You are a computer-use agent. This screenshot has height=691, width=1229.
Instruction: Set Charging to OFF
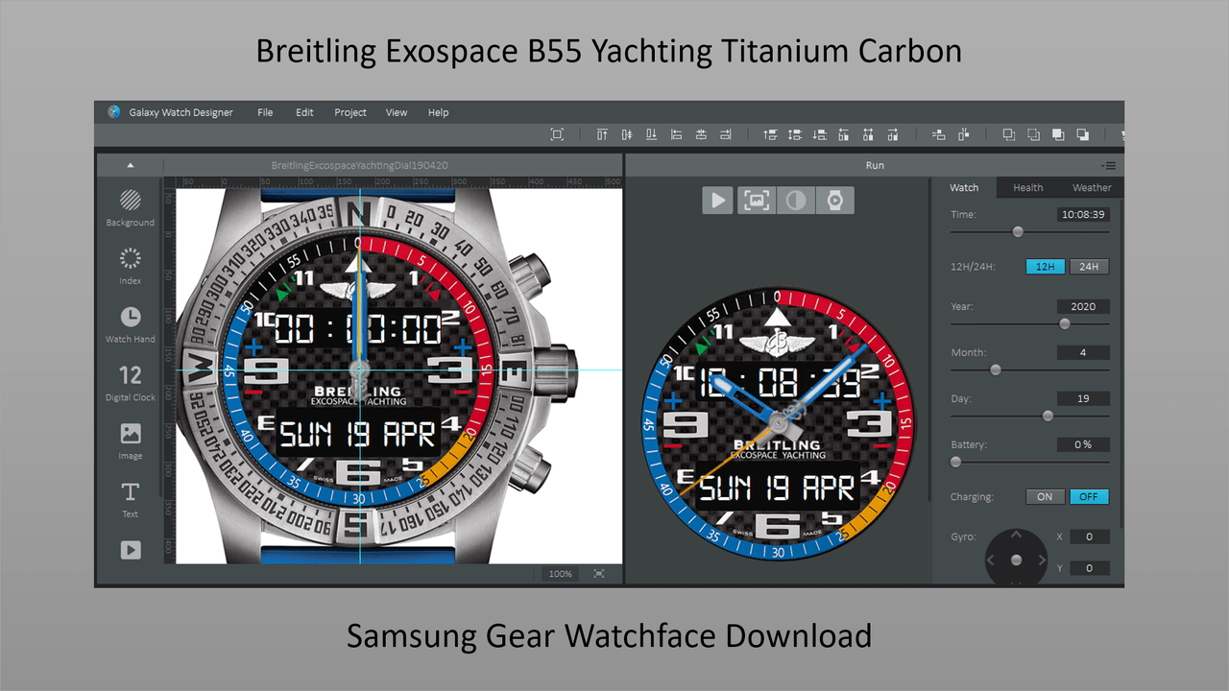pyautogui.click(x=1089, y=496)
